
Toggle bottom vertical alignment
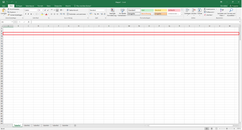(57, 10)
